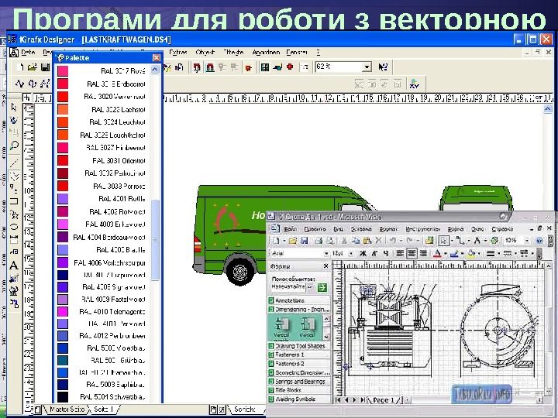Pick the RAL 3020 Verkehrsrot swatch
This screenshot has height=418, width=558.
[63, 96]
